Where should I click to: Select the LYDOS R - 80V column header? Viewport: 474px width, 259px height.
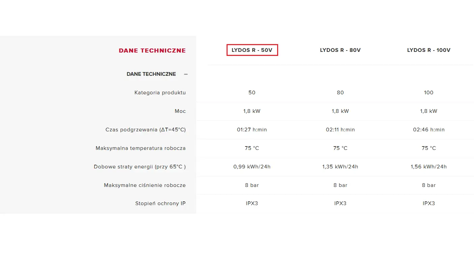click(340, 50)
